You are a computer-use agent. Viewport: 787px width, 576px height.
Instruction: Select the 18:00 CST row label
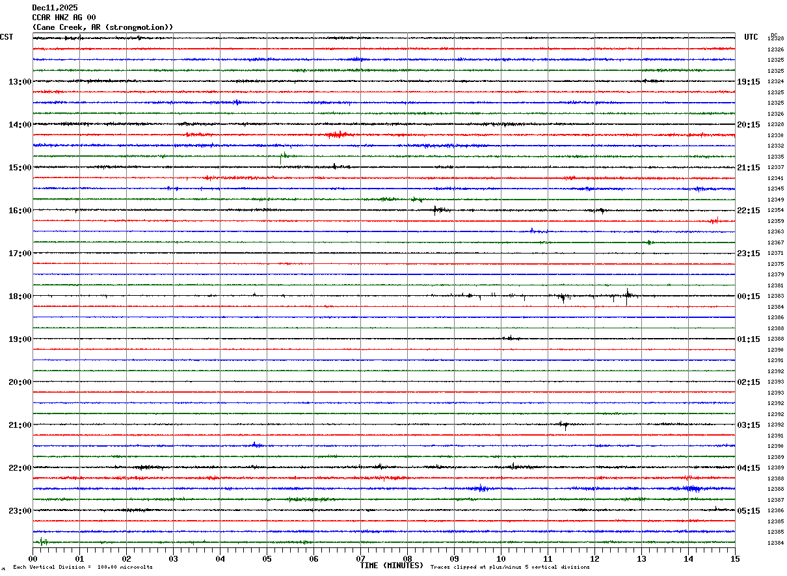(x=20, y=296)
